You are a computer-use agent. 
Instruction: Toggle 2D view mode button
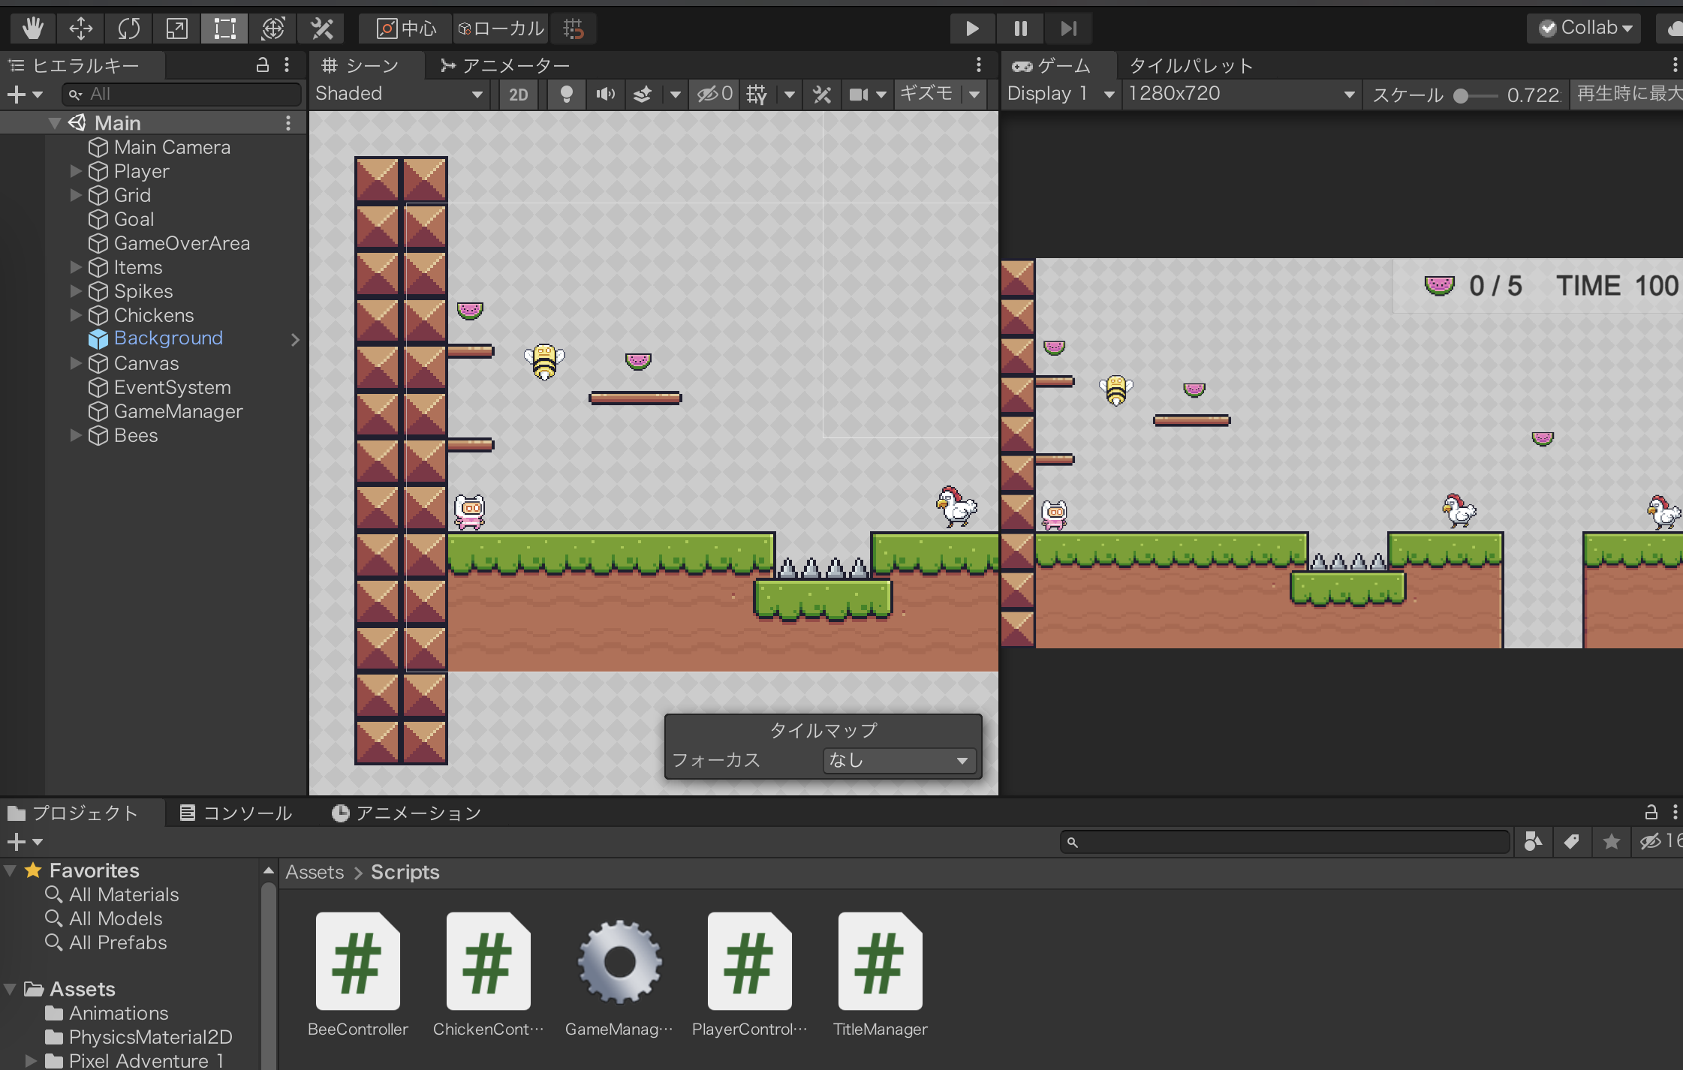pyautogui.click(x=518, y=95)
